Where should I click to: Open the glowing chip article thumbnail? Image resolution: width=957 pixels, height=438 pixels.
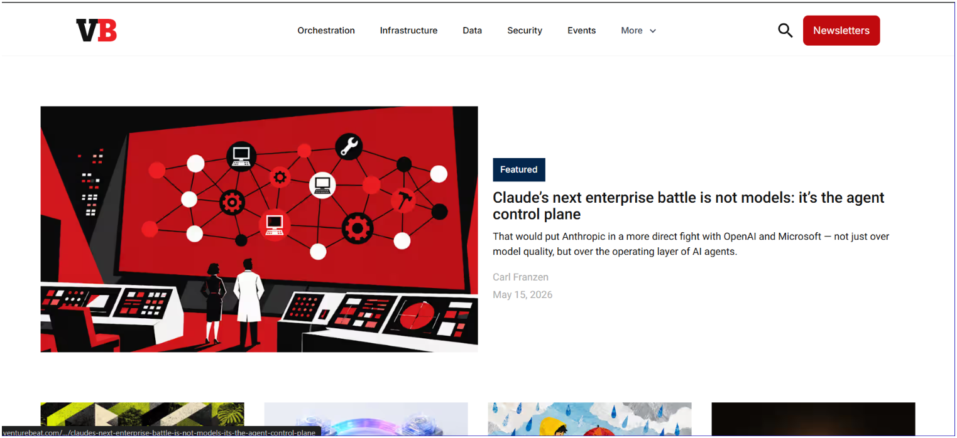click(366, 419)
